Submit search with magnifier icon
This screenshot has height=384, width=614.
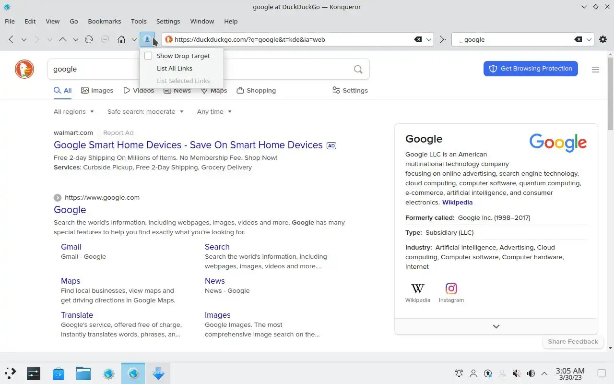coord(358,69)
